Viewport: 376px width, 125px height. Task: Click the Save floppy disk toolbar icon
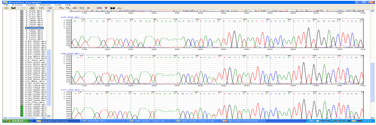coord(13,8)
